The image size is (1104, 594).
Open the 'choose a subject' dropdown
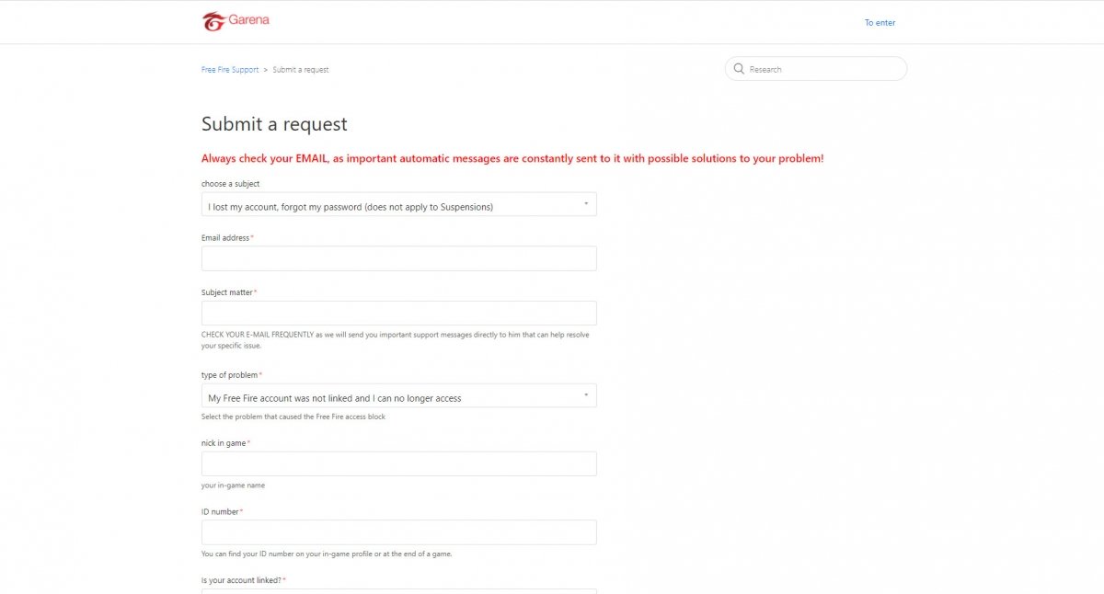399,204
